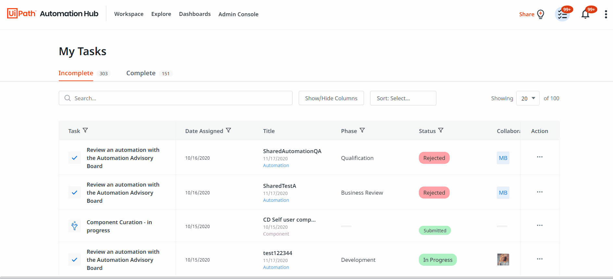The height and width of the screenshot is (279, 613).
Task: Click the Share idea lightbulb icon
Action: pyautogui.click(x=541, y=14)
